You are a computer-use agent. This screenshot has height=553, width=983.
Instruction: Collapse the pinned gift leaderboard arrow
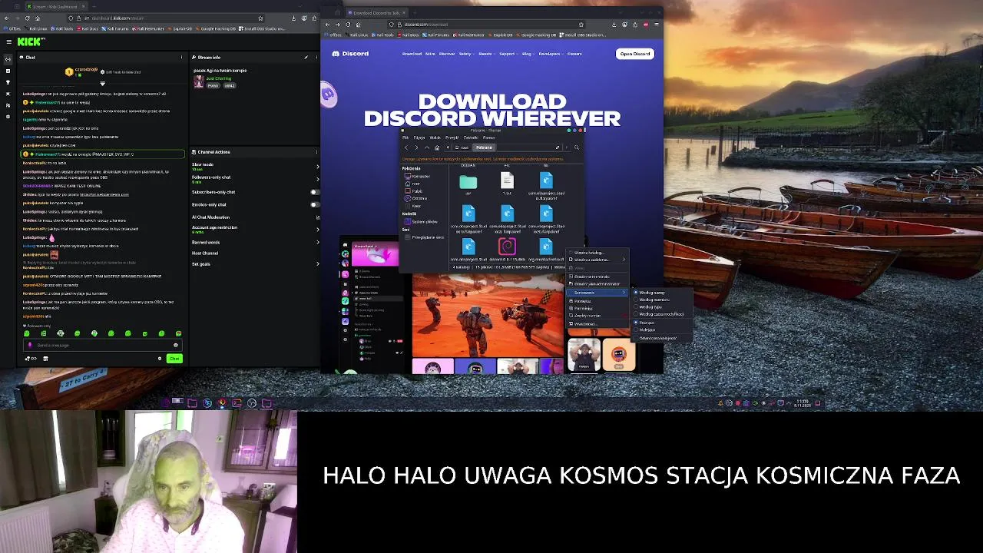[x=102, y=84]
